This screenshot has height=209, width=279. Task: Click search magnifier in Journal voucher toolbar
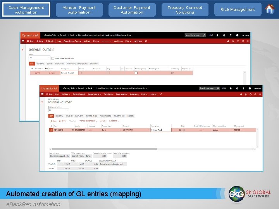tap(161, 94)
